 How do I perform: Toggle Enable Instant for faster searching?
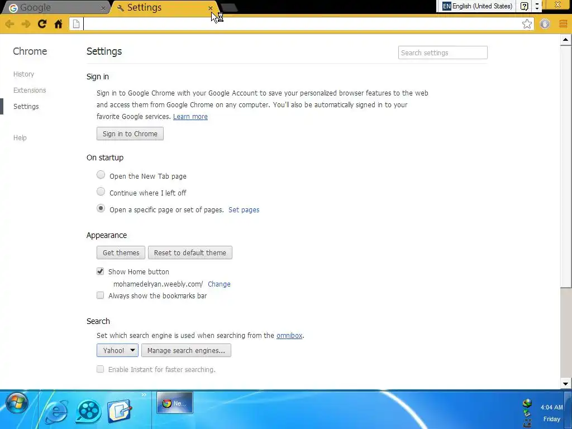click(101, 369)
